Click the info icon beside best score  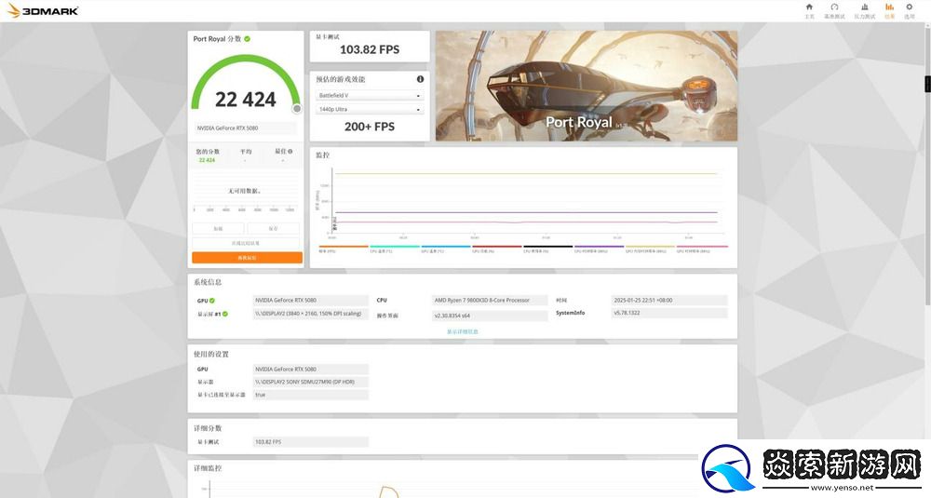click(290, 151)
